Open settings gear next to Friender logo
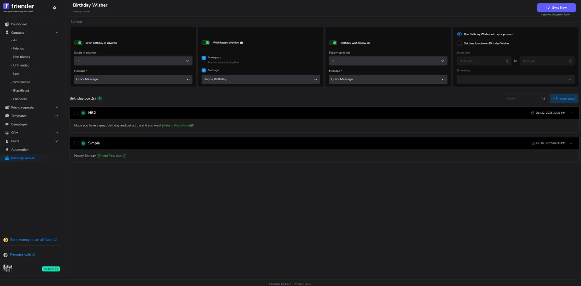This screenshot has height=286, width=581. pyautogui.click(x=54, y=8)
